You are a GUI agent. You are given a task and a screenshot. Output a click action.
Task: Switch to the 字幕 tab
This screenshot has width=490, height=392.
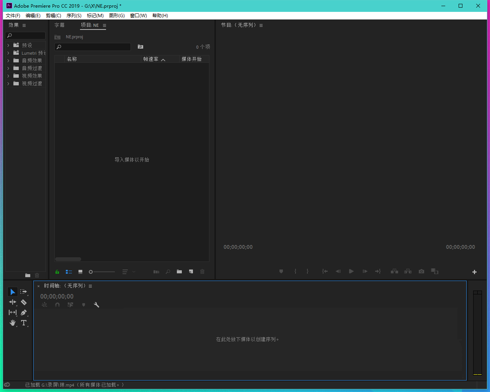(x=59, y=25)
